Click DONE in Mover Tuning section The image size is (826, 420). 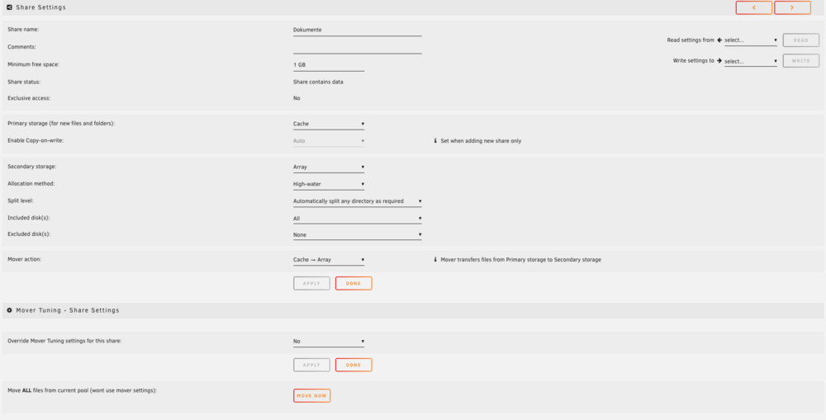pyautogui.click(x=354, y=366)
